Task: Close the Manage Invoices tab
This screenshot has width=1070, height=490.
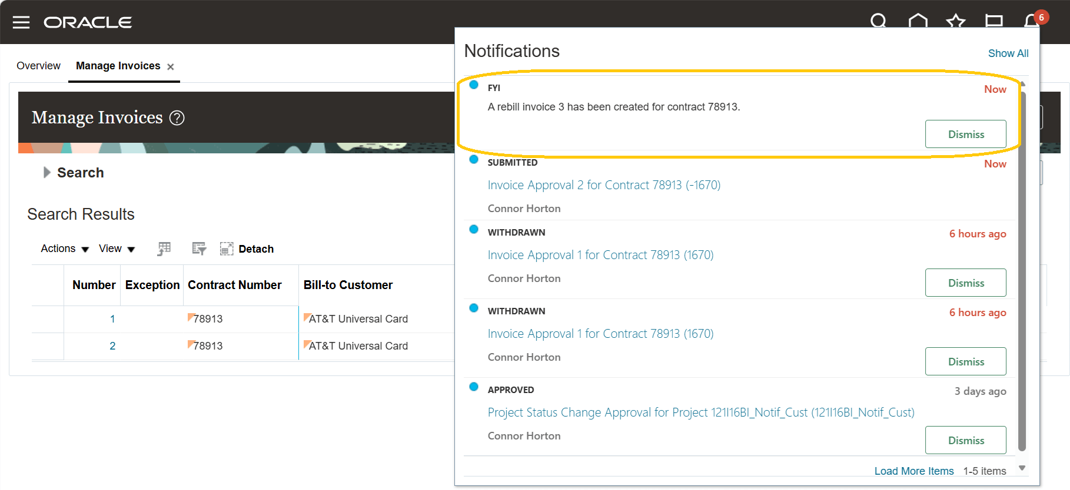Action: pos(171,67)
